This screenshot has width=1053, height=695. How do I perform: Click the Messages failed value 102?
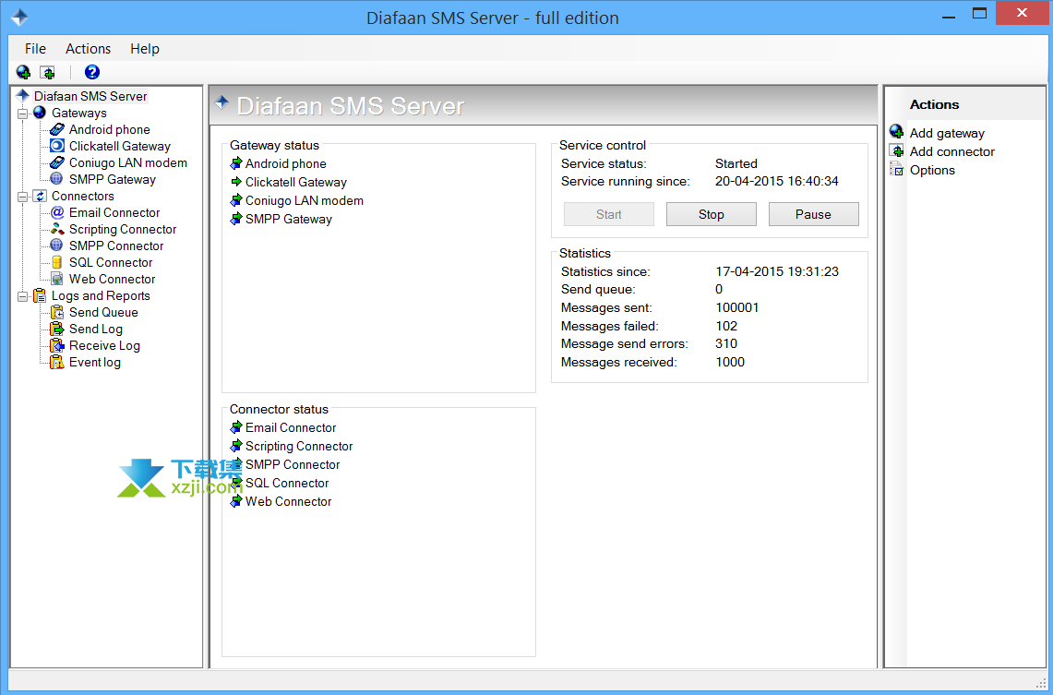726,327
